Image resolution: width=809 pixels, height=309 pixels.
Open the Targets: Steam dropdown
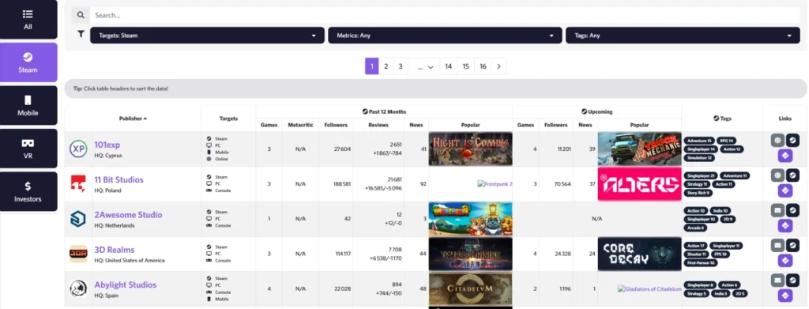click(208, 36)
